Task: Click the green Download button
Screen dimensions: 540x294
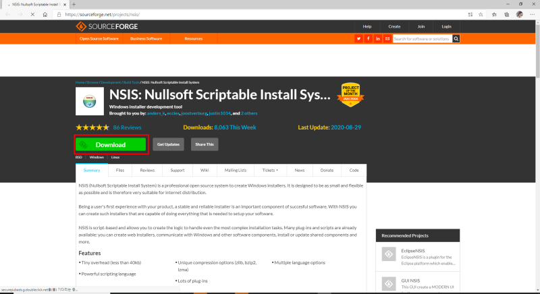Action: (x=111, y=144)
